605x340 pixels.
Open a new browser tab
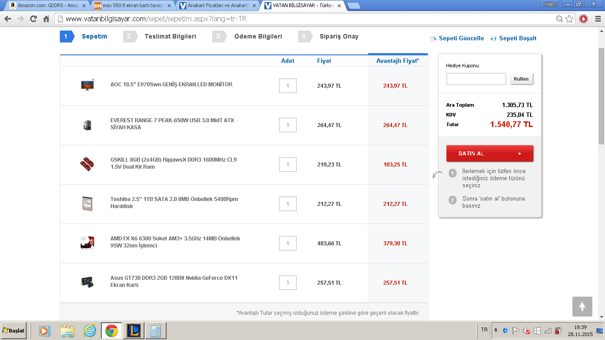[x=353, y=6]
